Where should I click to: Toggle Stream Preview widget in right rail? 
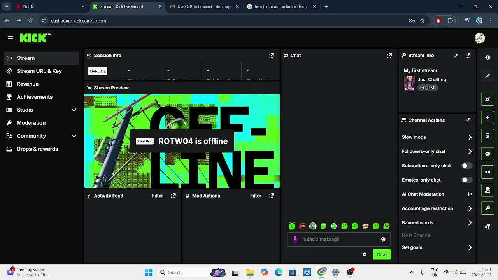[487, 99]
